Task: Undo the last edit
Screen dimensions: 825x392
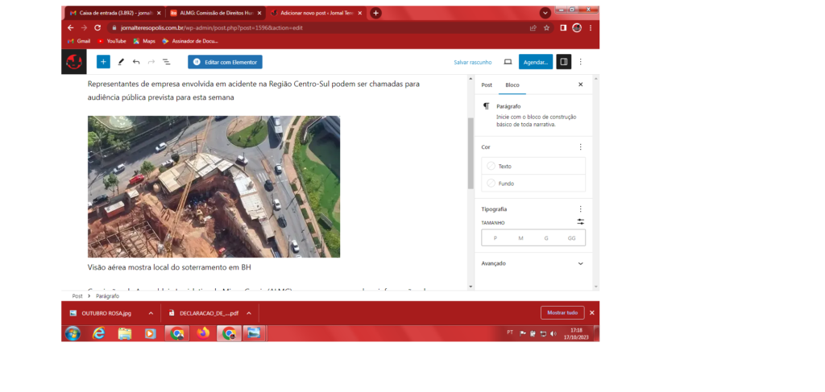Action: point(136,62)
